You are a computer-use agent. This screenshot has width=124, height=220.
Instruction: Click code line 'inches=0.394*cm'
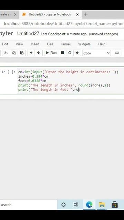click(x=33, y=76)
